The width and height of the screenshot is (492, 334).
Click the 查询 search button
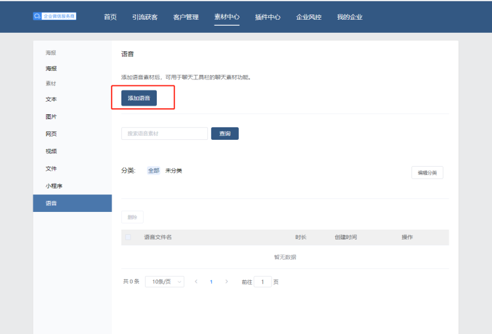(x=224, y=134)
